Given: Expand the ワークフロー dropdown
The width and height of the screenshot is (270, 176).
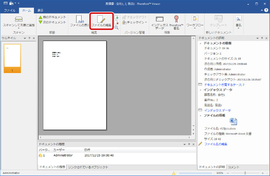Looking at the screenshot, I should pyautogui.click(x=195, y=29).
